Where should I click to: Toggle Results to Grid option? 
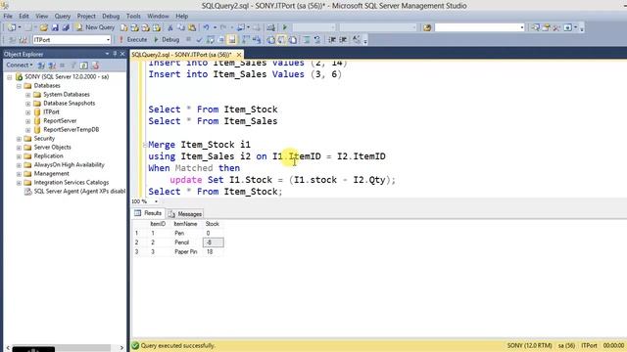point(282,40)
